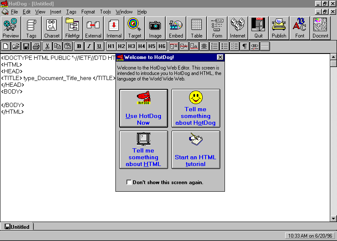Insert an Image with the camera button
The width and height of the screenshot is (337, 241).
[x=155, y=28]
